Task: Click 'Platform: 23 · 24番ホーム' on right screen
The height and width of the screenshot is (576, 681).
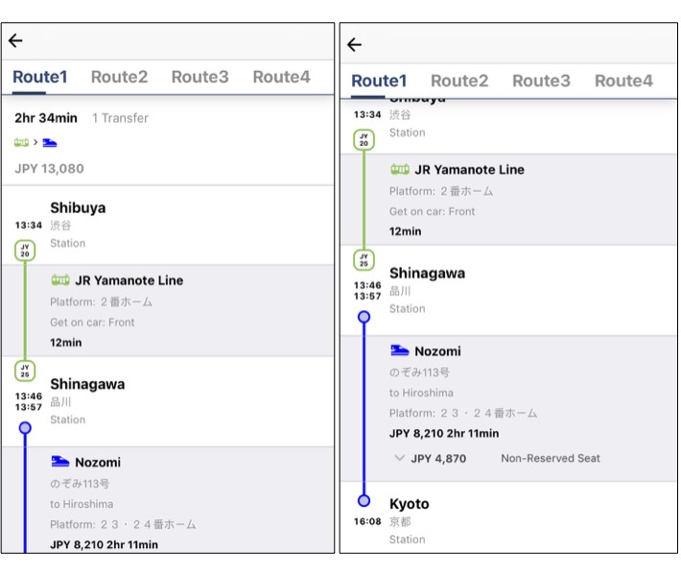Action: click(463, 413)
